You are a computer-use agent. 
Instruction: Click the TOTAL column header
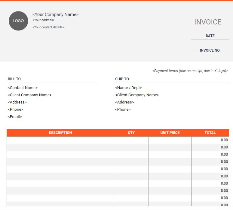click(x=210, y=133)
